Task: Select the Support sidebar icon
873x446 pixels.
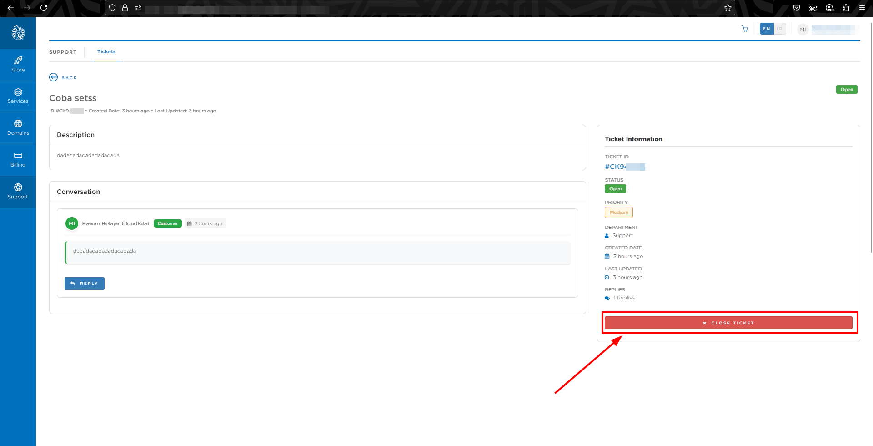Action: click(18, 192)
